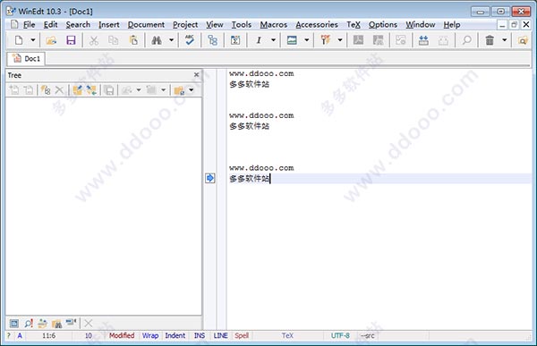Click the grayed image viewer icon

401,40
